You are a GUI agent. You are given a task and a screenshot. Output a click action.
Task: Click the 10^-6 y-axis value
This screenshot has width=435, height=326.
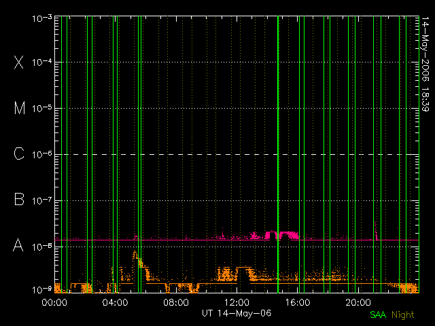click(42, 154)
